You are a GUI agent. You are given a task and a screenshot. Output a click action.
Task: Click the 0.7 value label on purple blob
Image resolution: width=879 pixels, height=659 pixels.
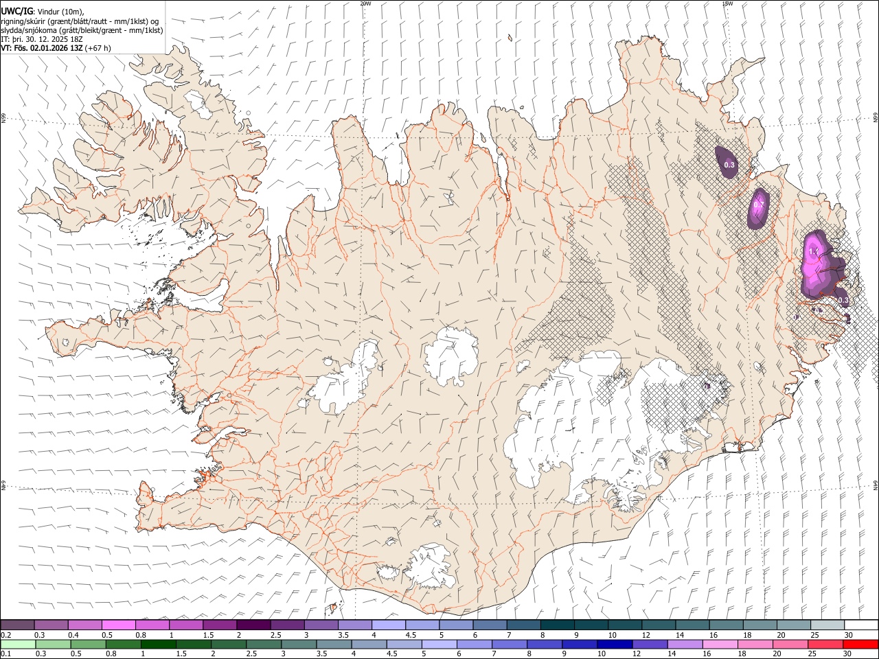click(759, 205)
